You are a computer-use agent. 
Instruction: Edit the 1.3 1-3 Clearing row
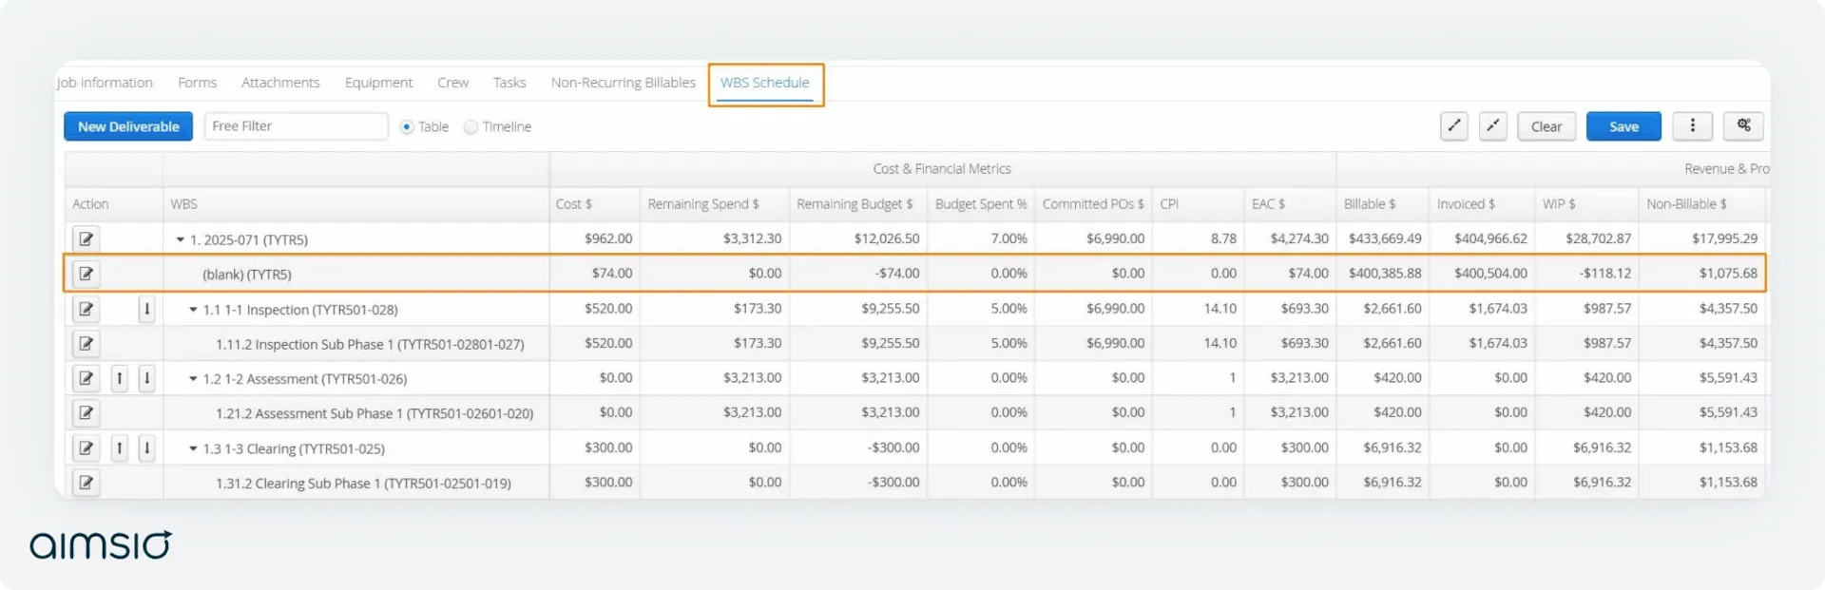86,447
